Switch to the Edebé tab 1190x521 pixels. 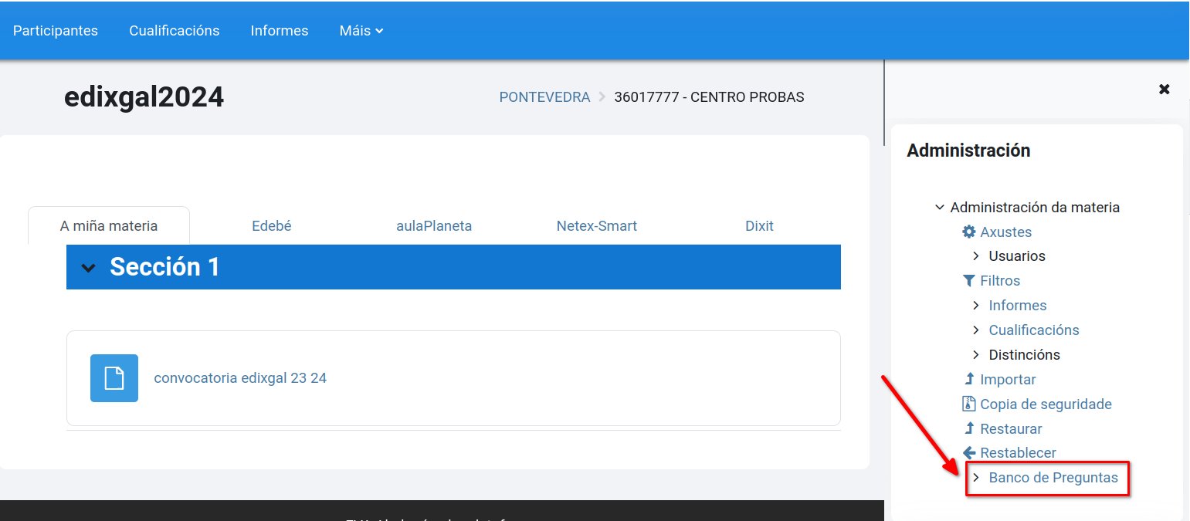271,225
